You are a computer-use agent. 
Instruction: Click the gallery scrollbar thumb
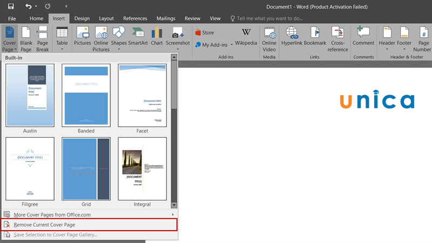tap(174, 84)
